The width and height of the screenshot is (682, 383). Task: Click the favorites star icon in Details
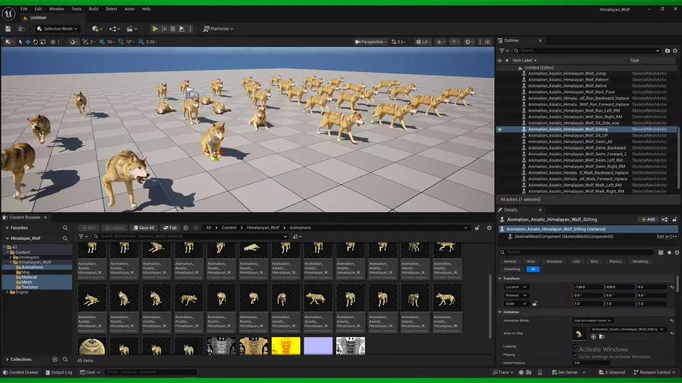click(x=669, y=252)
